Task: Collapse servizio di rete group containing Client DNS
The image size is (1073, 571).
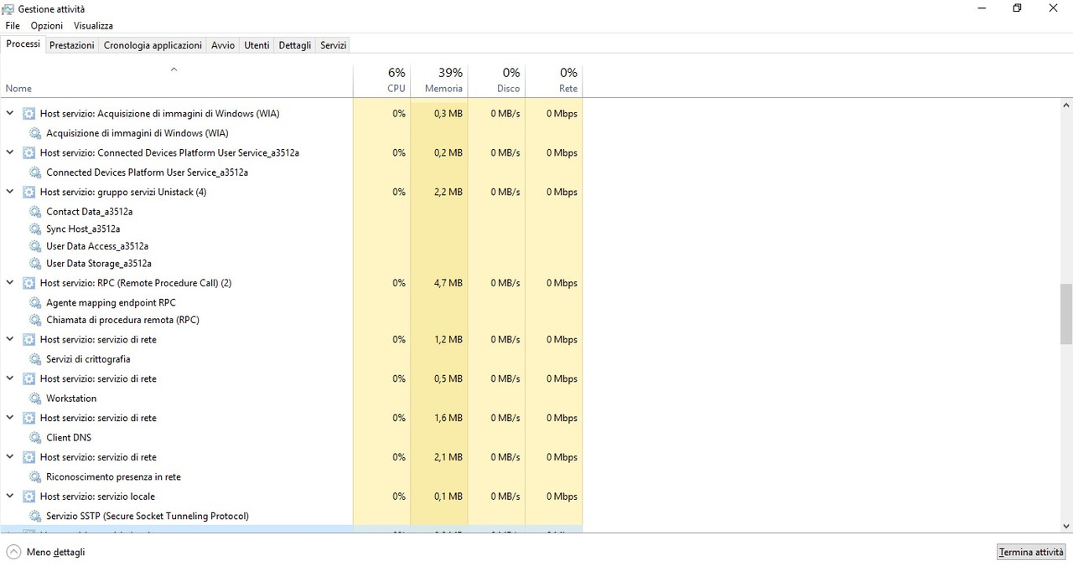Action: (10, 418)
